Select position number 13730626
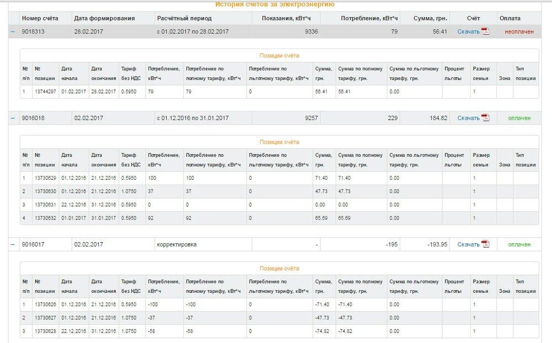Image resolution: width=552 pixels, height=343 pixels. point(45,304)
